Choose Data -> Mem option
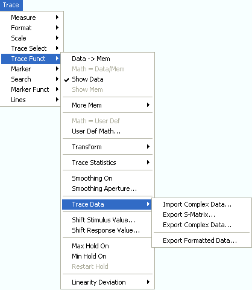 (107, 59)
